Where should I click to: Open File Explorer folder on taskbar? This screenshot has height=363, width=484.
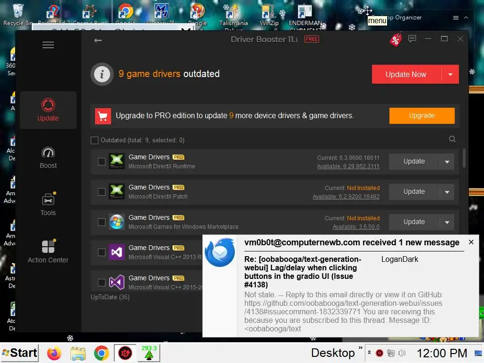(78, 353)
